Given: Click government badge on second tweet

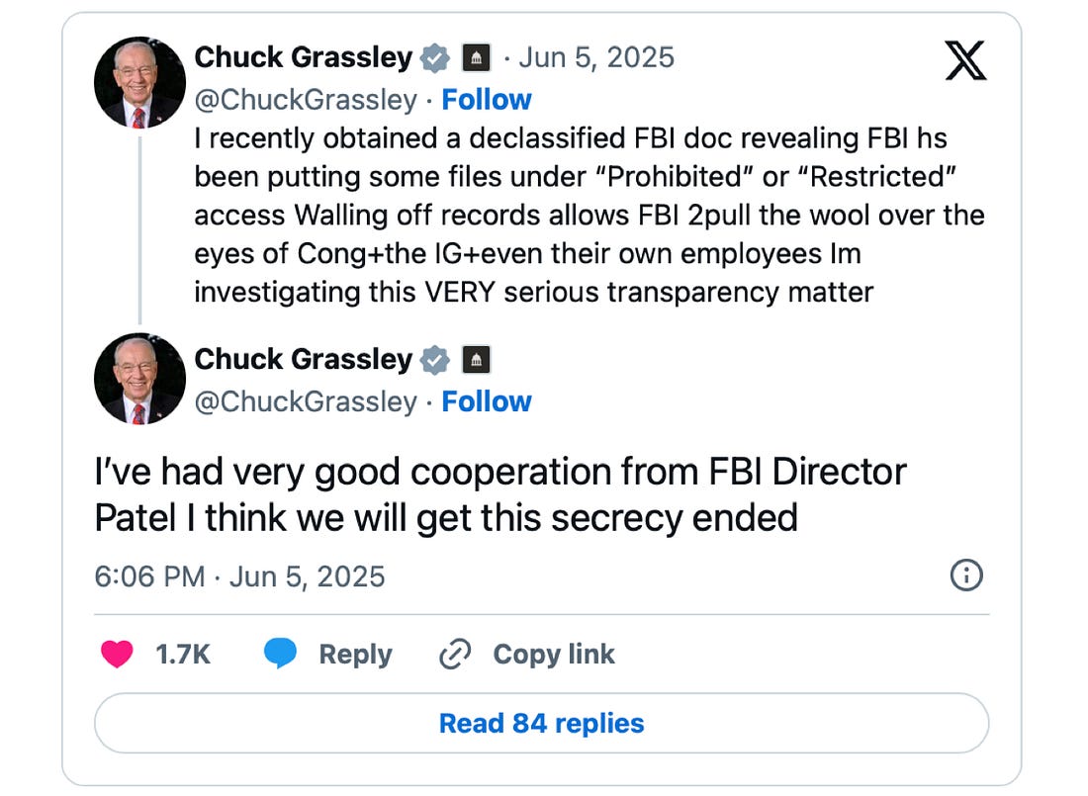Looking at the screenshot, I should [476, 360].
